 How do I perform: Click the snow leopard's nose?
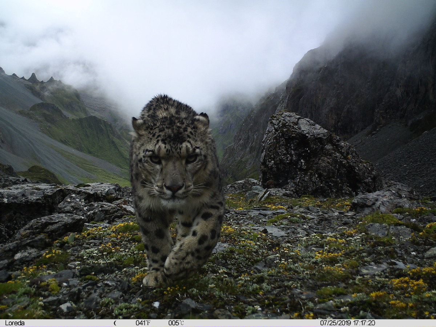(x=174, y=187)
